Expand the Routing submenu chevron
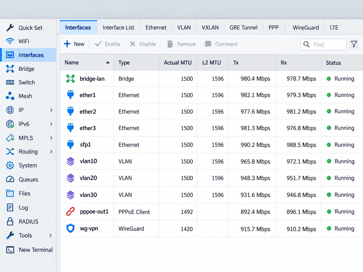Image resolution: width=363 pixels, height=272 pixels. 51,152
